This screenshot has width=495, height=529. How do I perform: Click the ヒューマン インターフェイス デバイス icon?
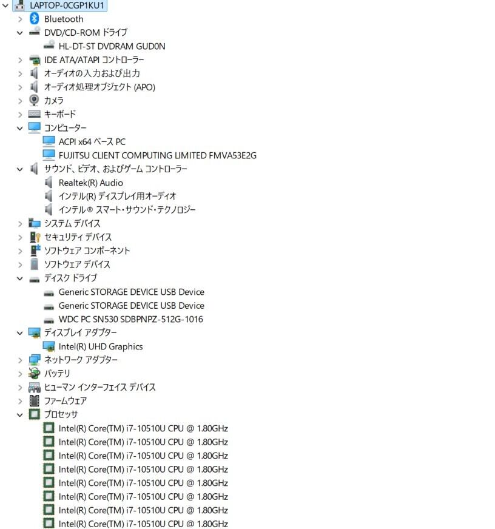coord(35,387)
